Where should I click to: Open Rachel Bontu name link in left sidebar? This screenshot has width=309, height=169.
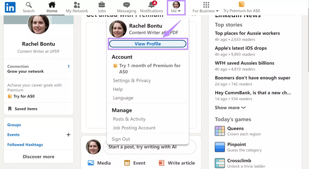38,44
